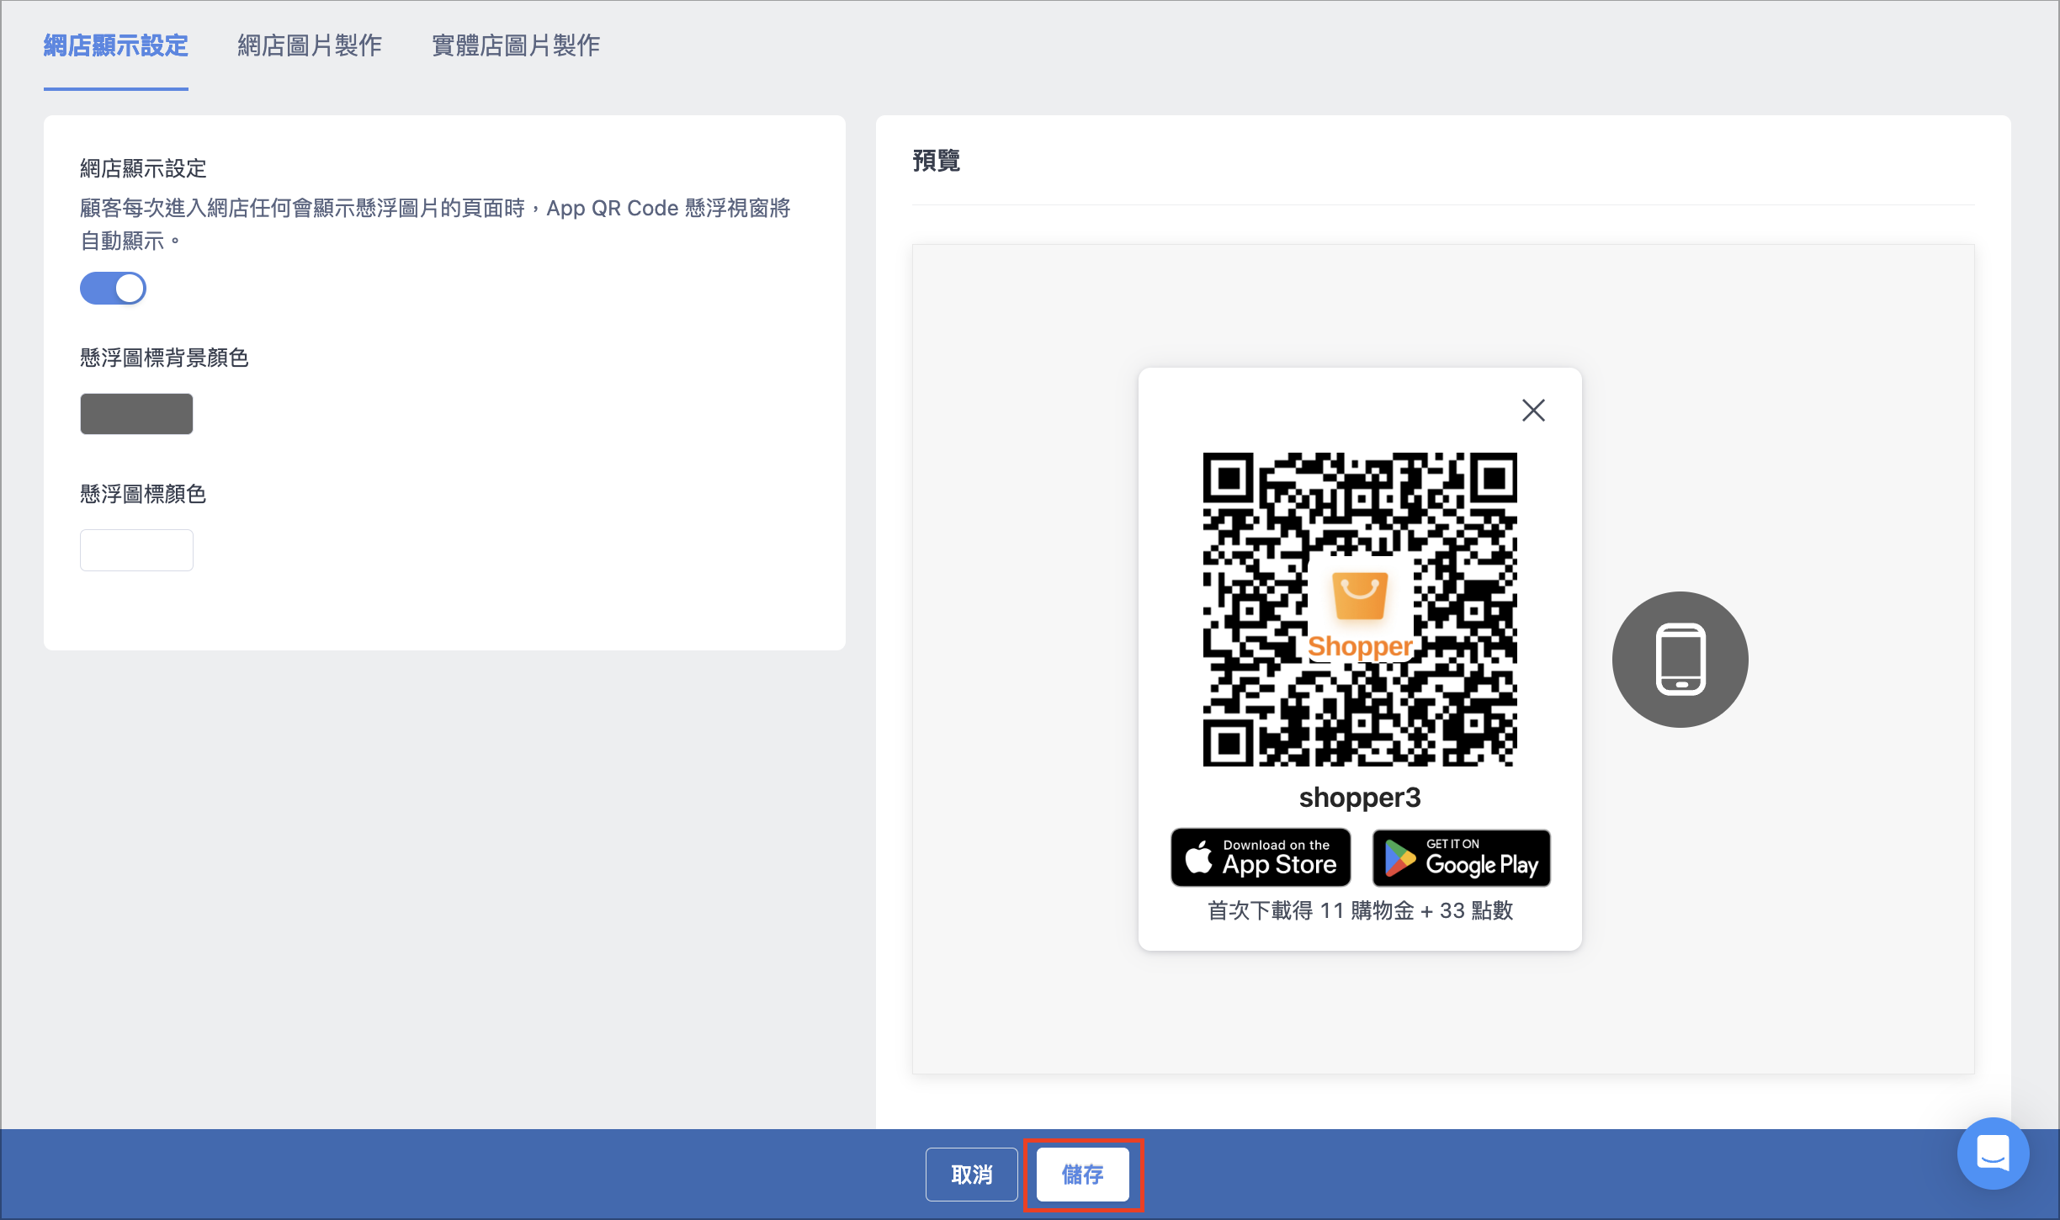
Task: Switch to the 實體店圖片製作 tab
Action: click(x=516, y=46)
